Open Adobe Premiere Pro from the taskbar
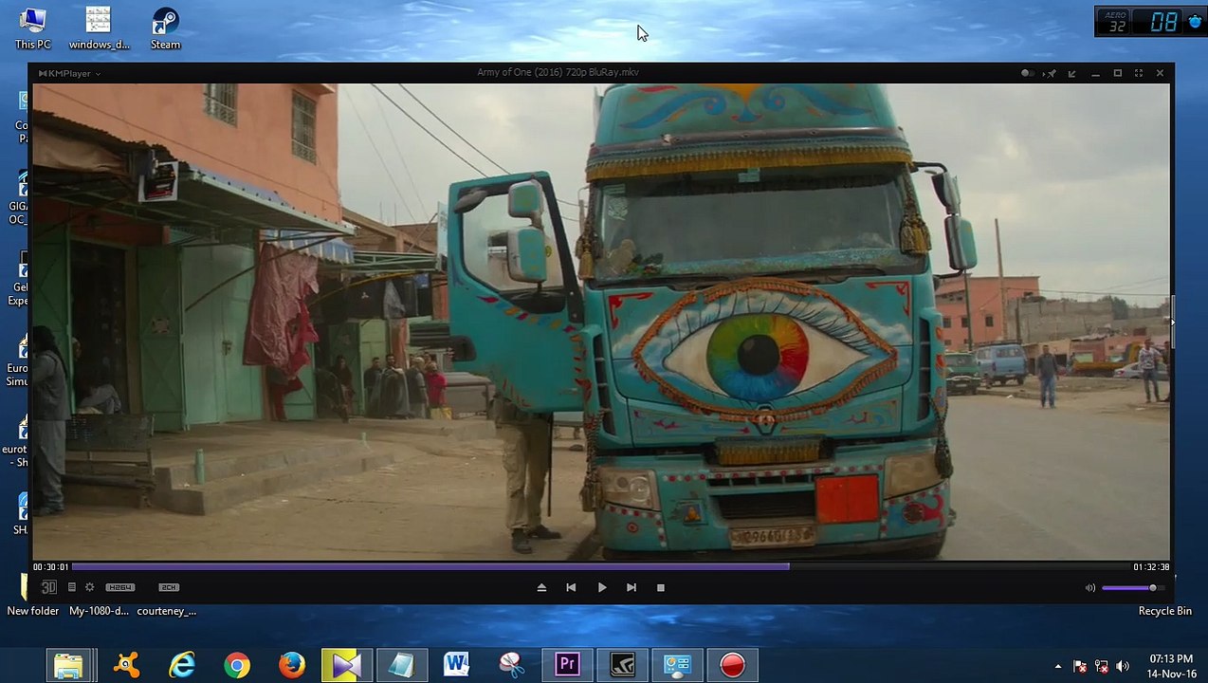Image resolution: width=1208 pixels, height=683 pixels. [567, 665]
